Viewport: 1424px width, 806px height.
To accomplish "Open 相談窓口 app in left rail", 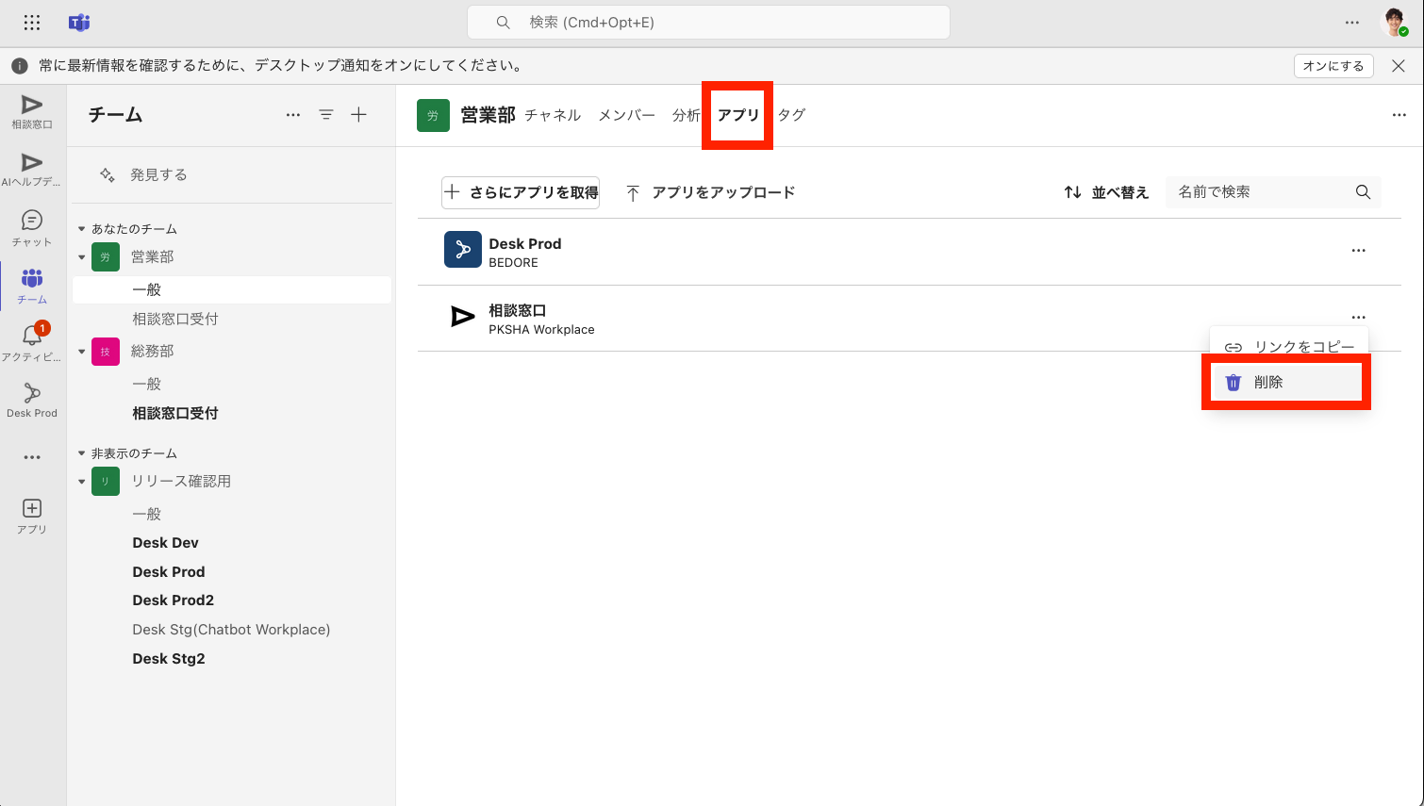I will (32, 112).
